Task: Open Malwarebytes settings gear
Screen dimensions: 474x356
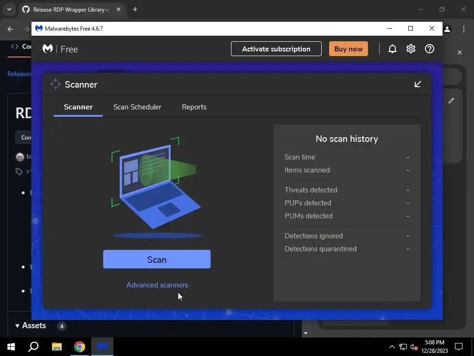Action: [411, 49]
